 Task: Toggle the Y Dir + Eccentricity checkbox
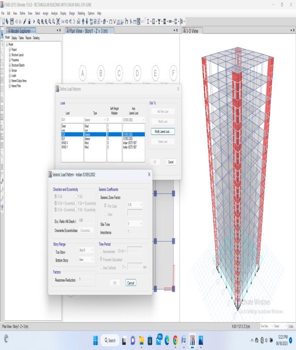pyautogui.click(x=76, y=203)
